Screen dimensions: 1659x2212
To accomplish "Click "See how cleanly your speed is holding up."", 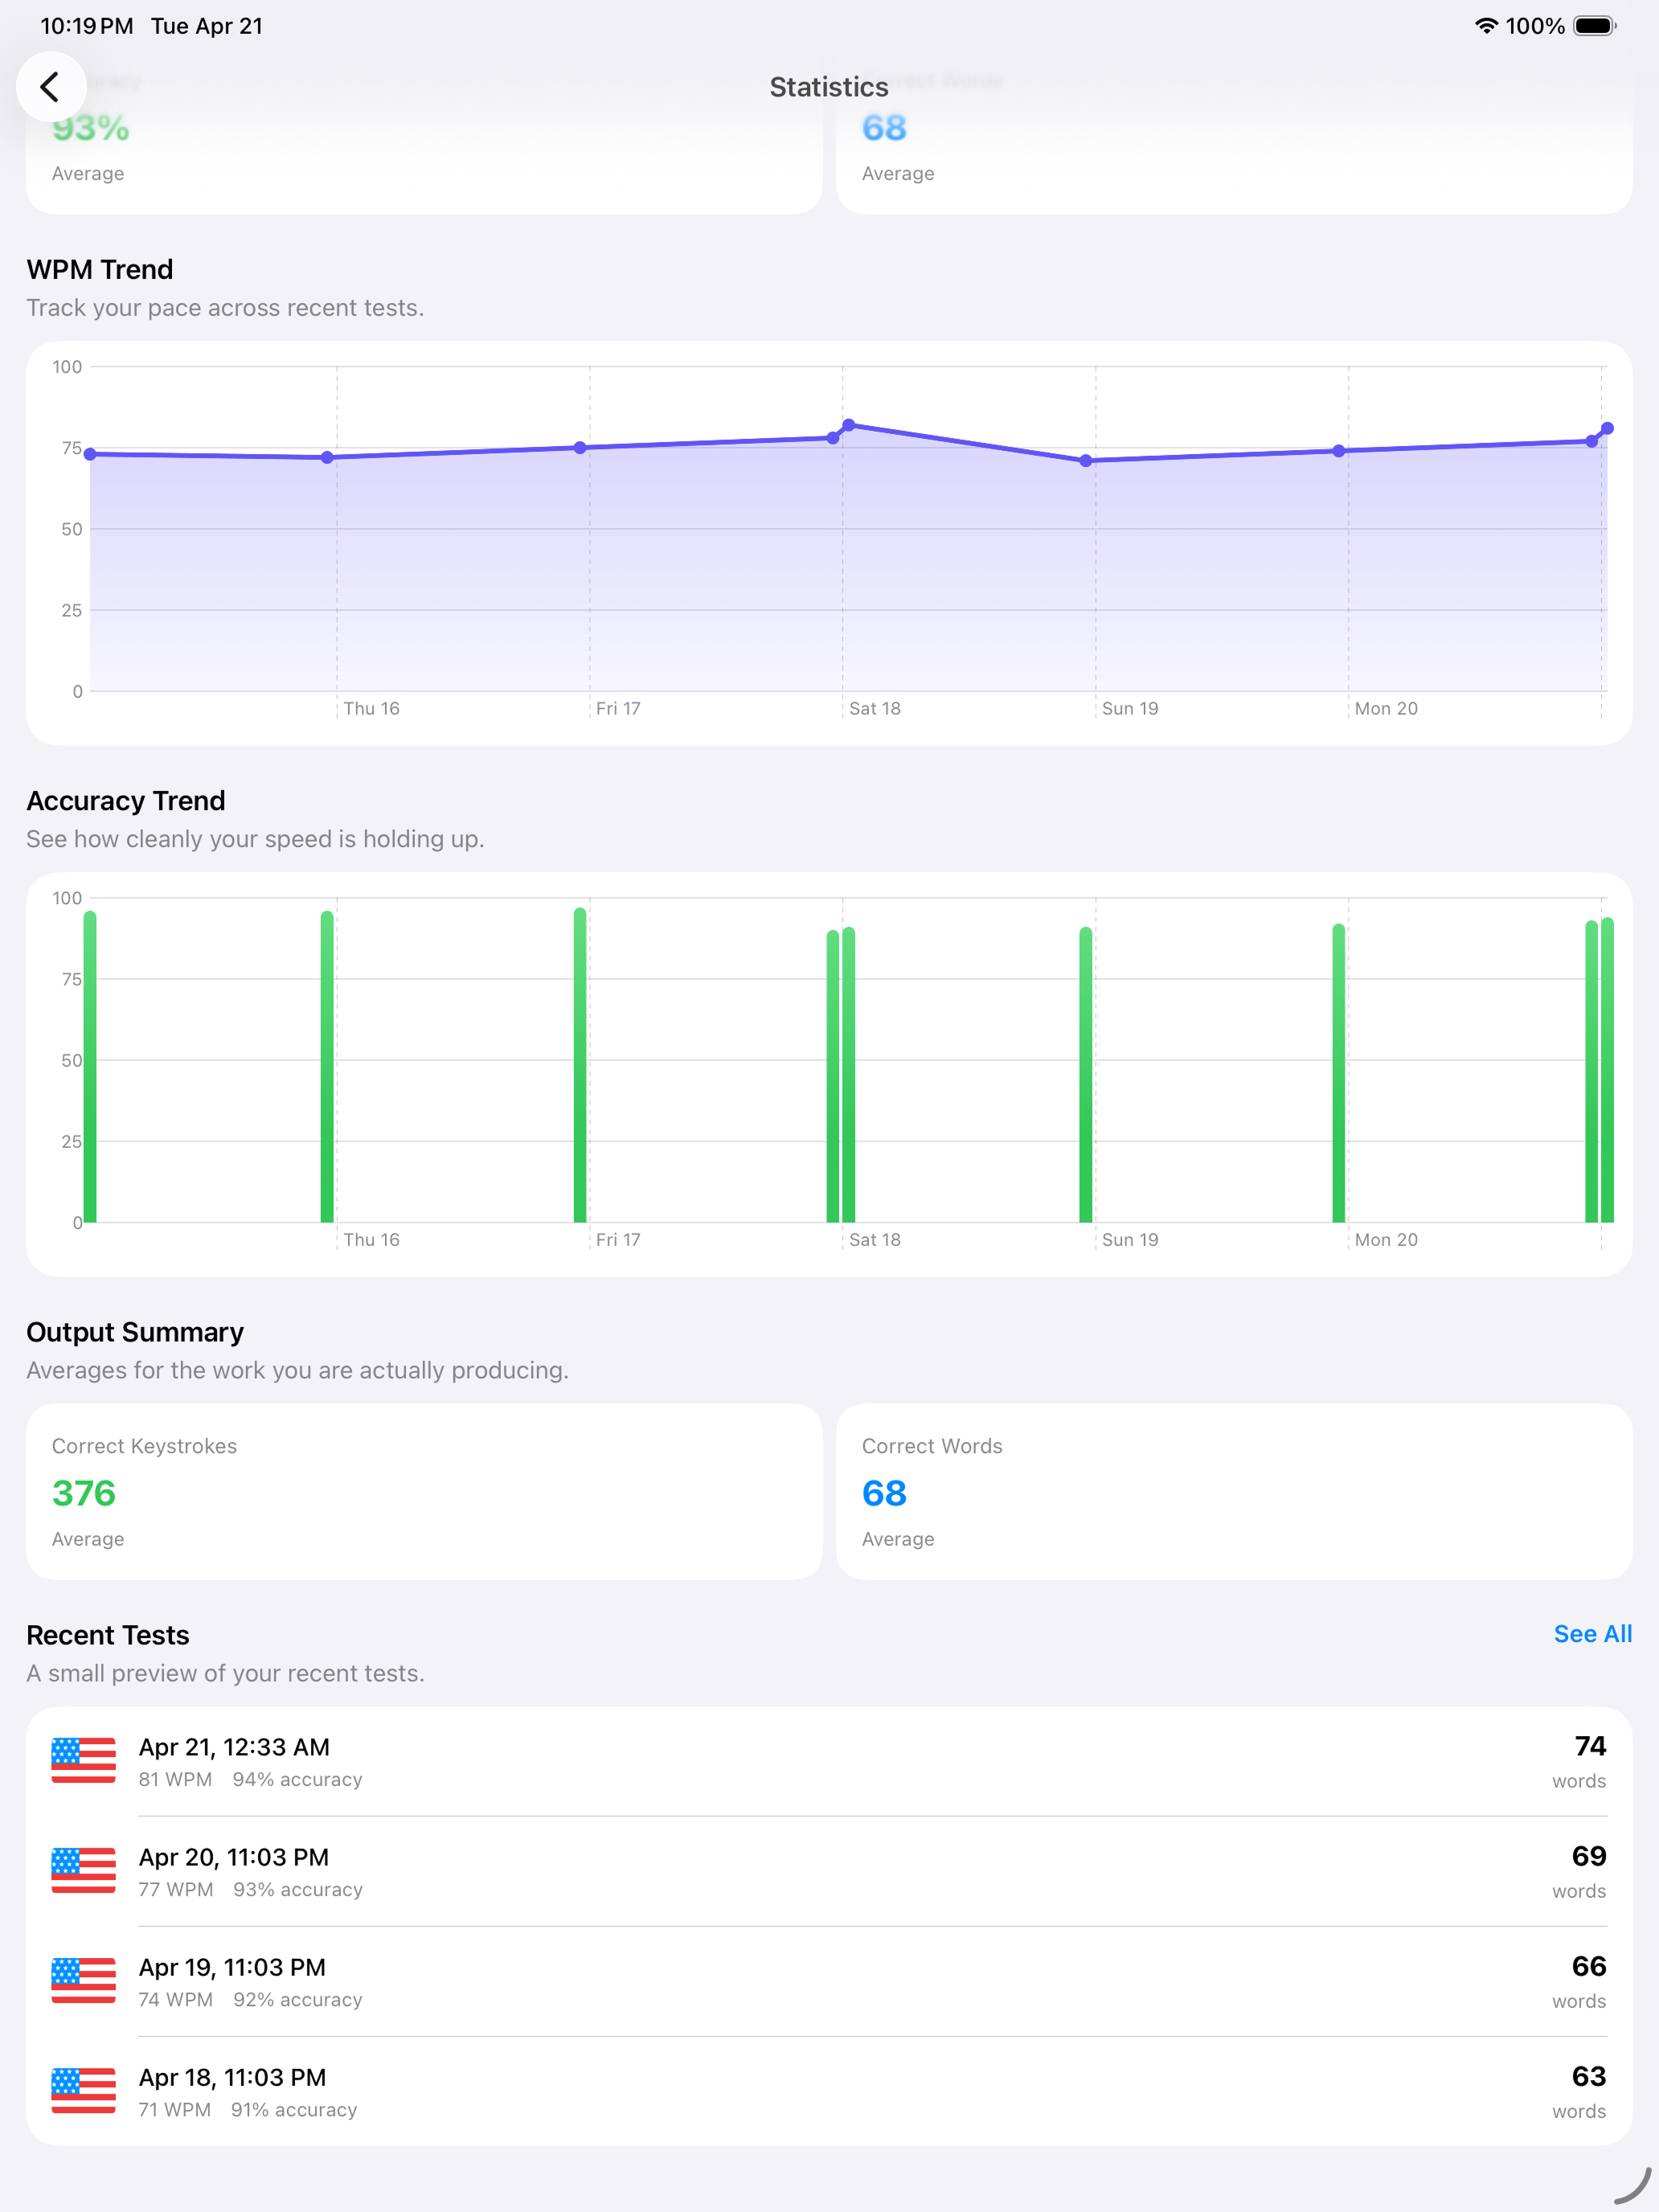I will 255,839.
